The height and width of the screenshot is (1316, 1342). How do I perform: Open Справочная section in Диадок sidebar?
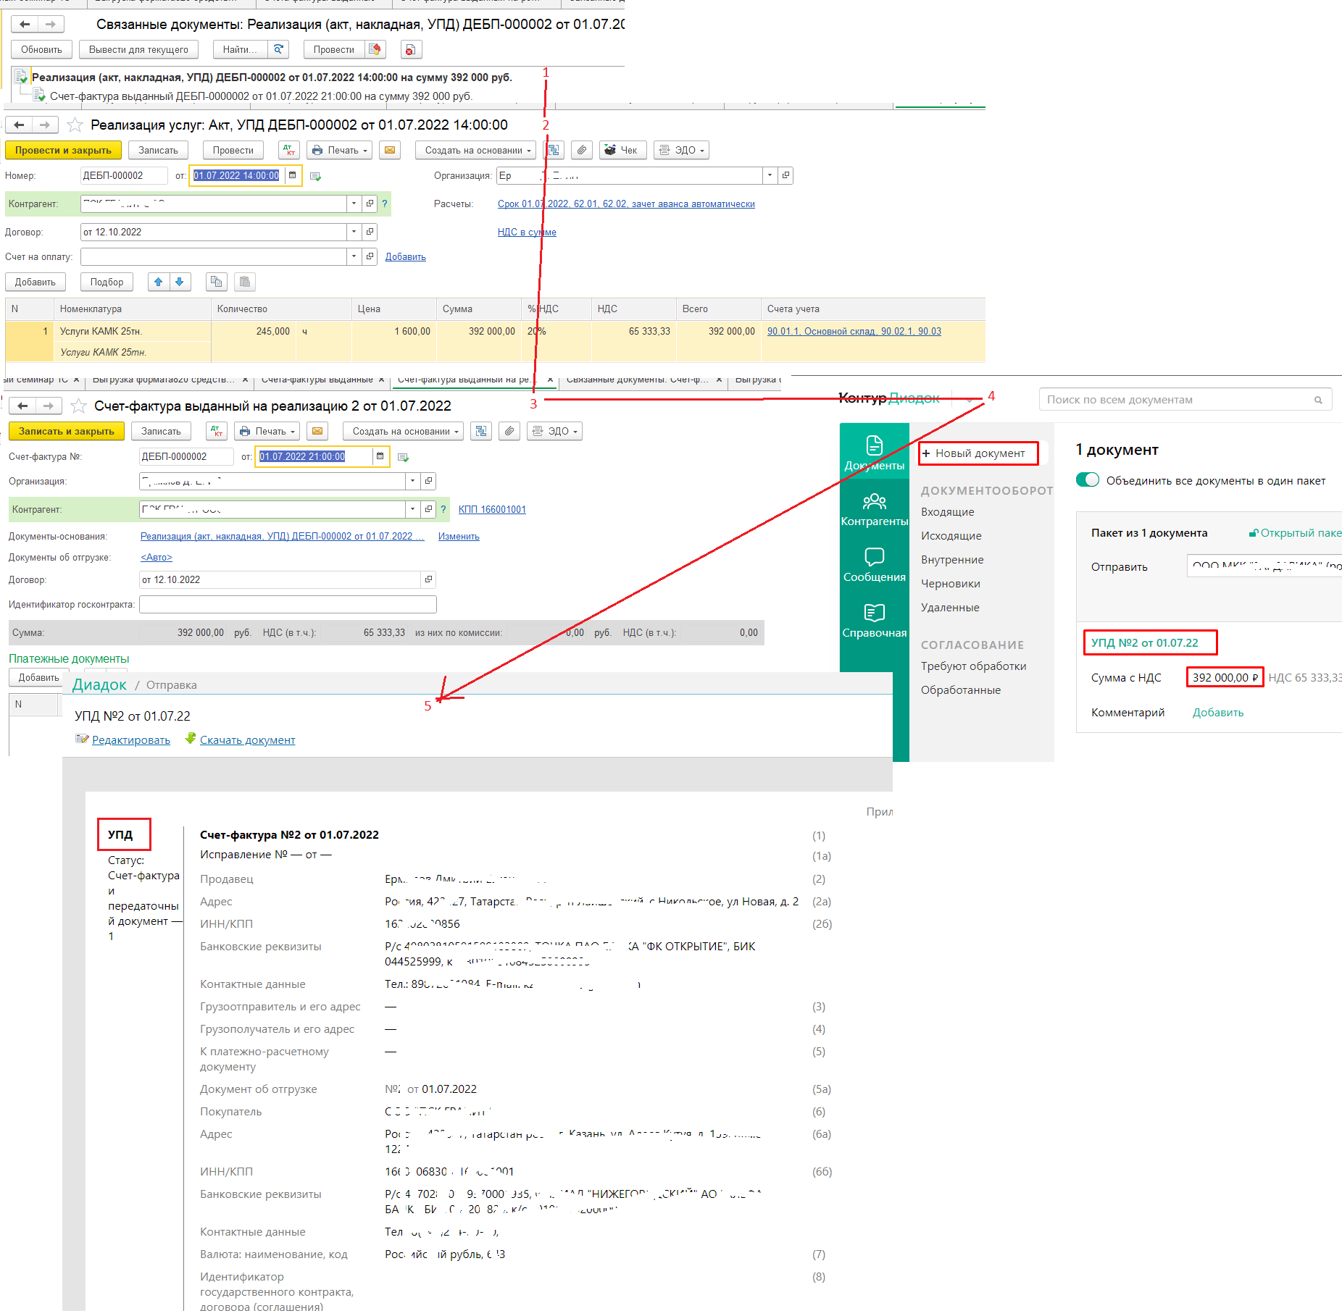coord(874,621)
